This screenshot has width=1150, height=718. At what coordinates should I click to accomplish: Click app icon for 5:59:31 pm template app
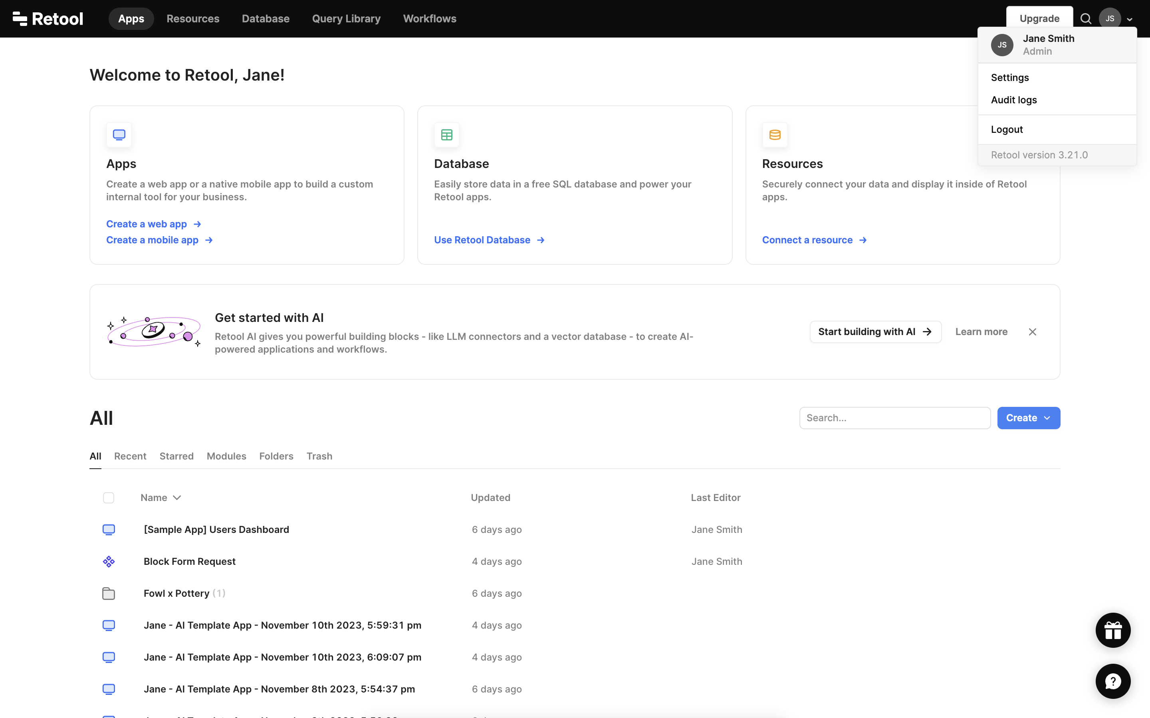(109, 625)
